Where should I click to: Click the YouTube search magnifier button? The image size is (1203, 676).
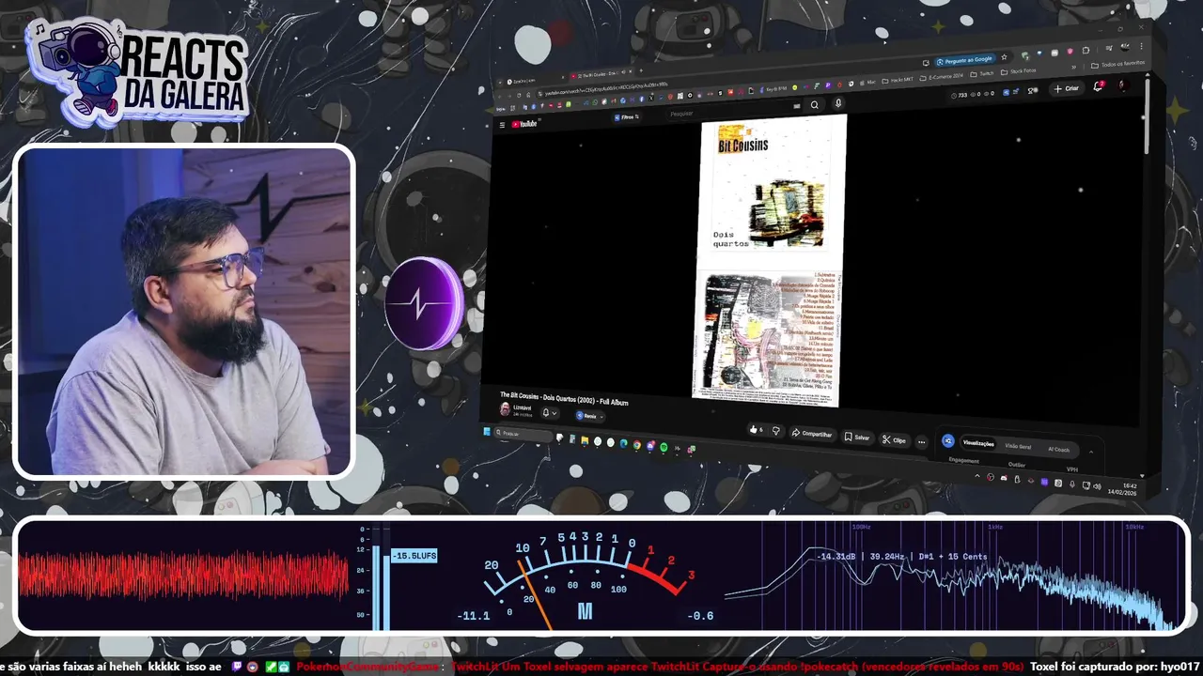815,105
